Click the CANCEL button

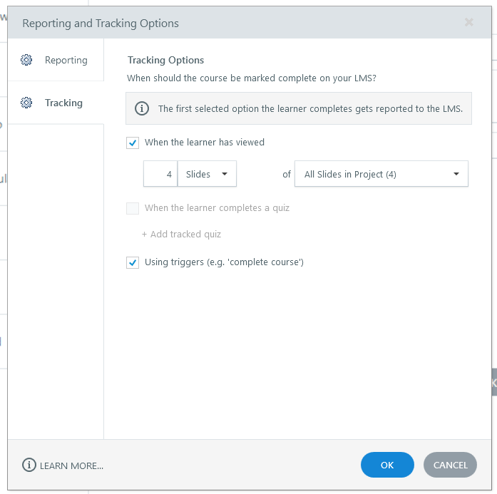click(x=450, y=465)
